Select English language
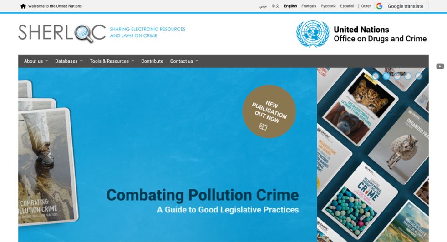447x242 pixels. tap(290, 6)
